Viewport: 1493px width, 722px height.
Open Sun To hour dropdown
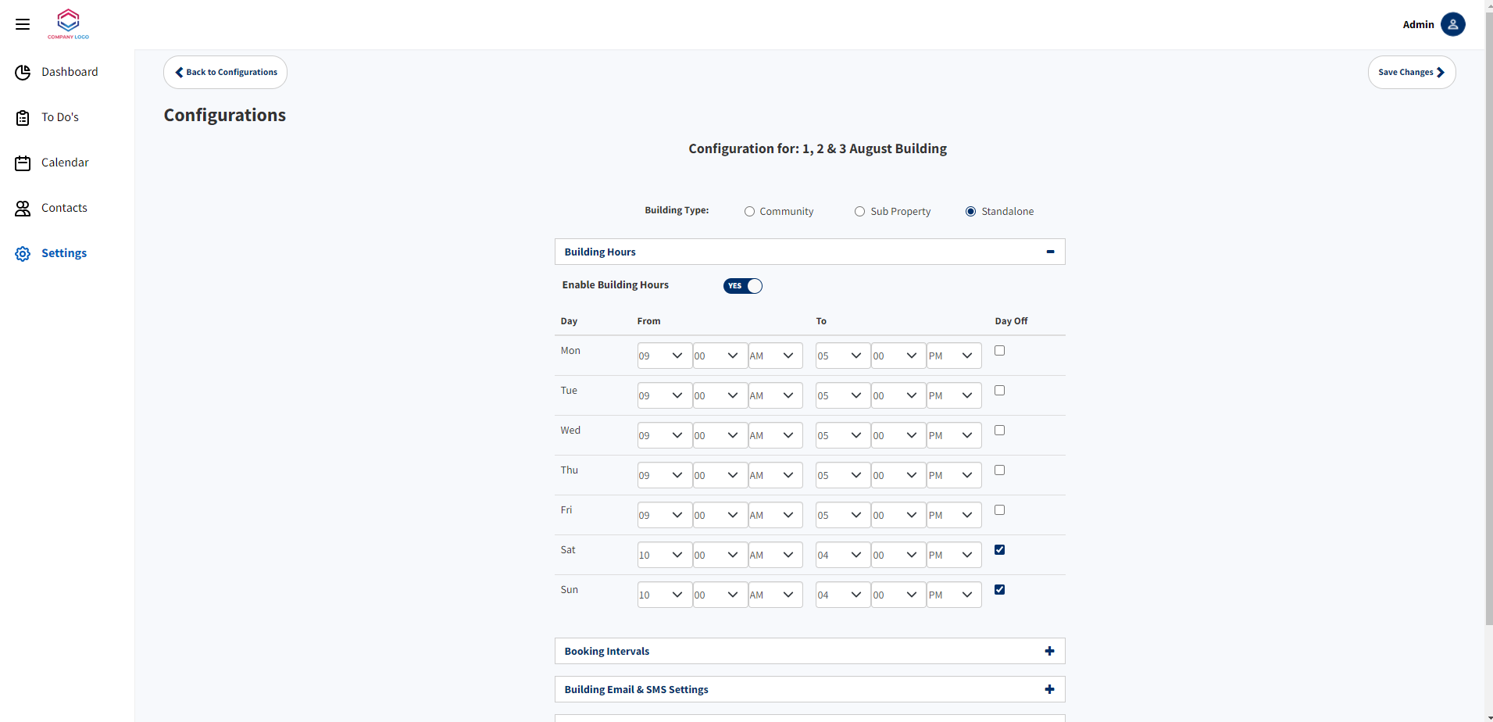843,595
